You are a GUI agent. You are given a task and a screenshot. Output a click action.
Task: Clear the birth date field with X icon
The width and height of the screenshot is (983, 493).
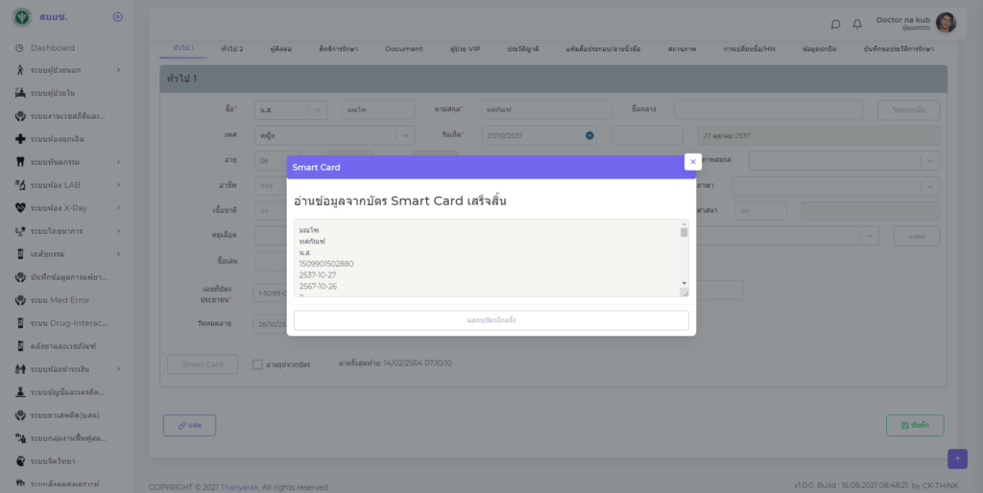click(589, 135)
